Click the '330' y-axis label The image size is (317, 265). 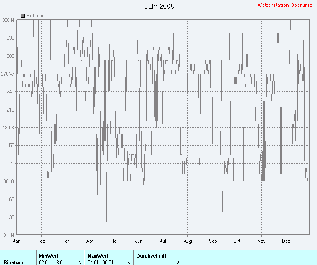(10, 38)
